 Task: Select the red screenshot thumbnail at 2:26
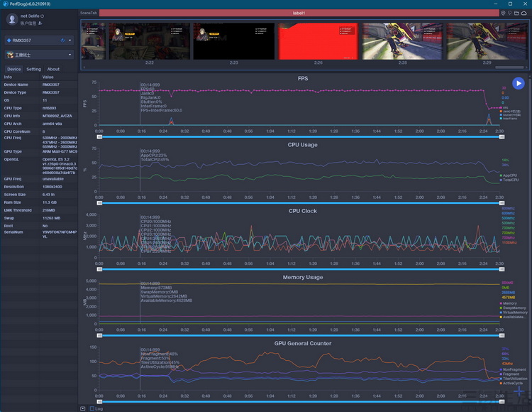tap(318, 41)
